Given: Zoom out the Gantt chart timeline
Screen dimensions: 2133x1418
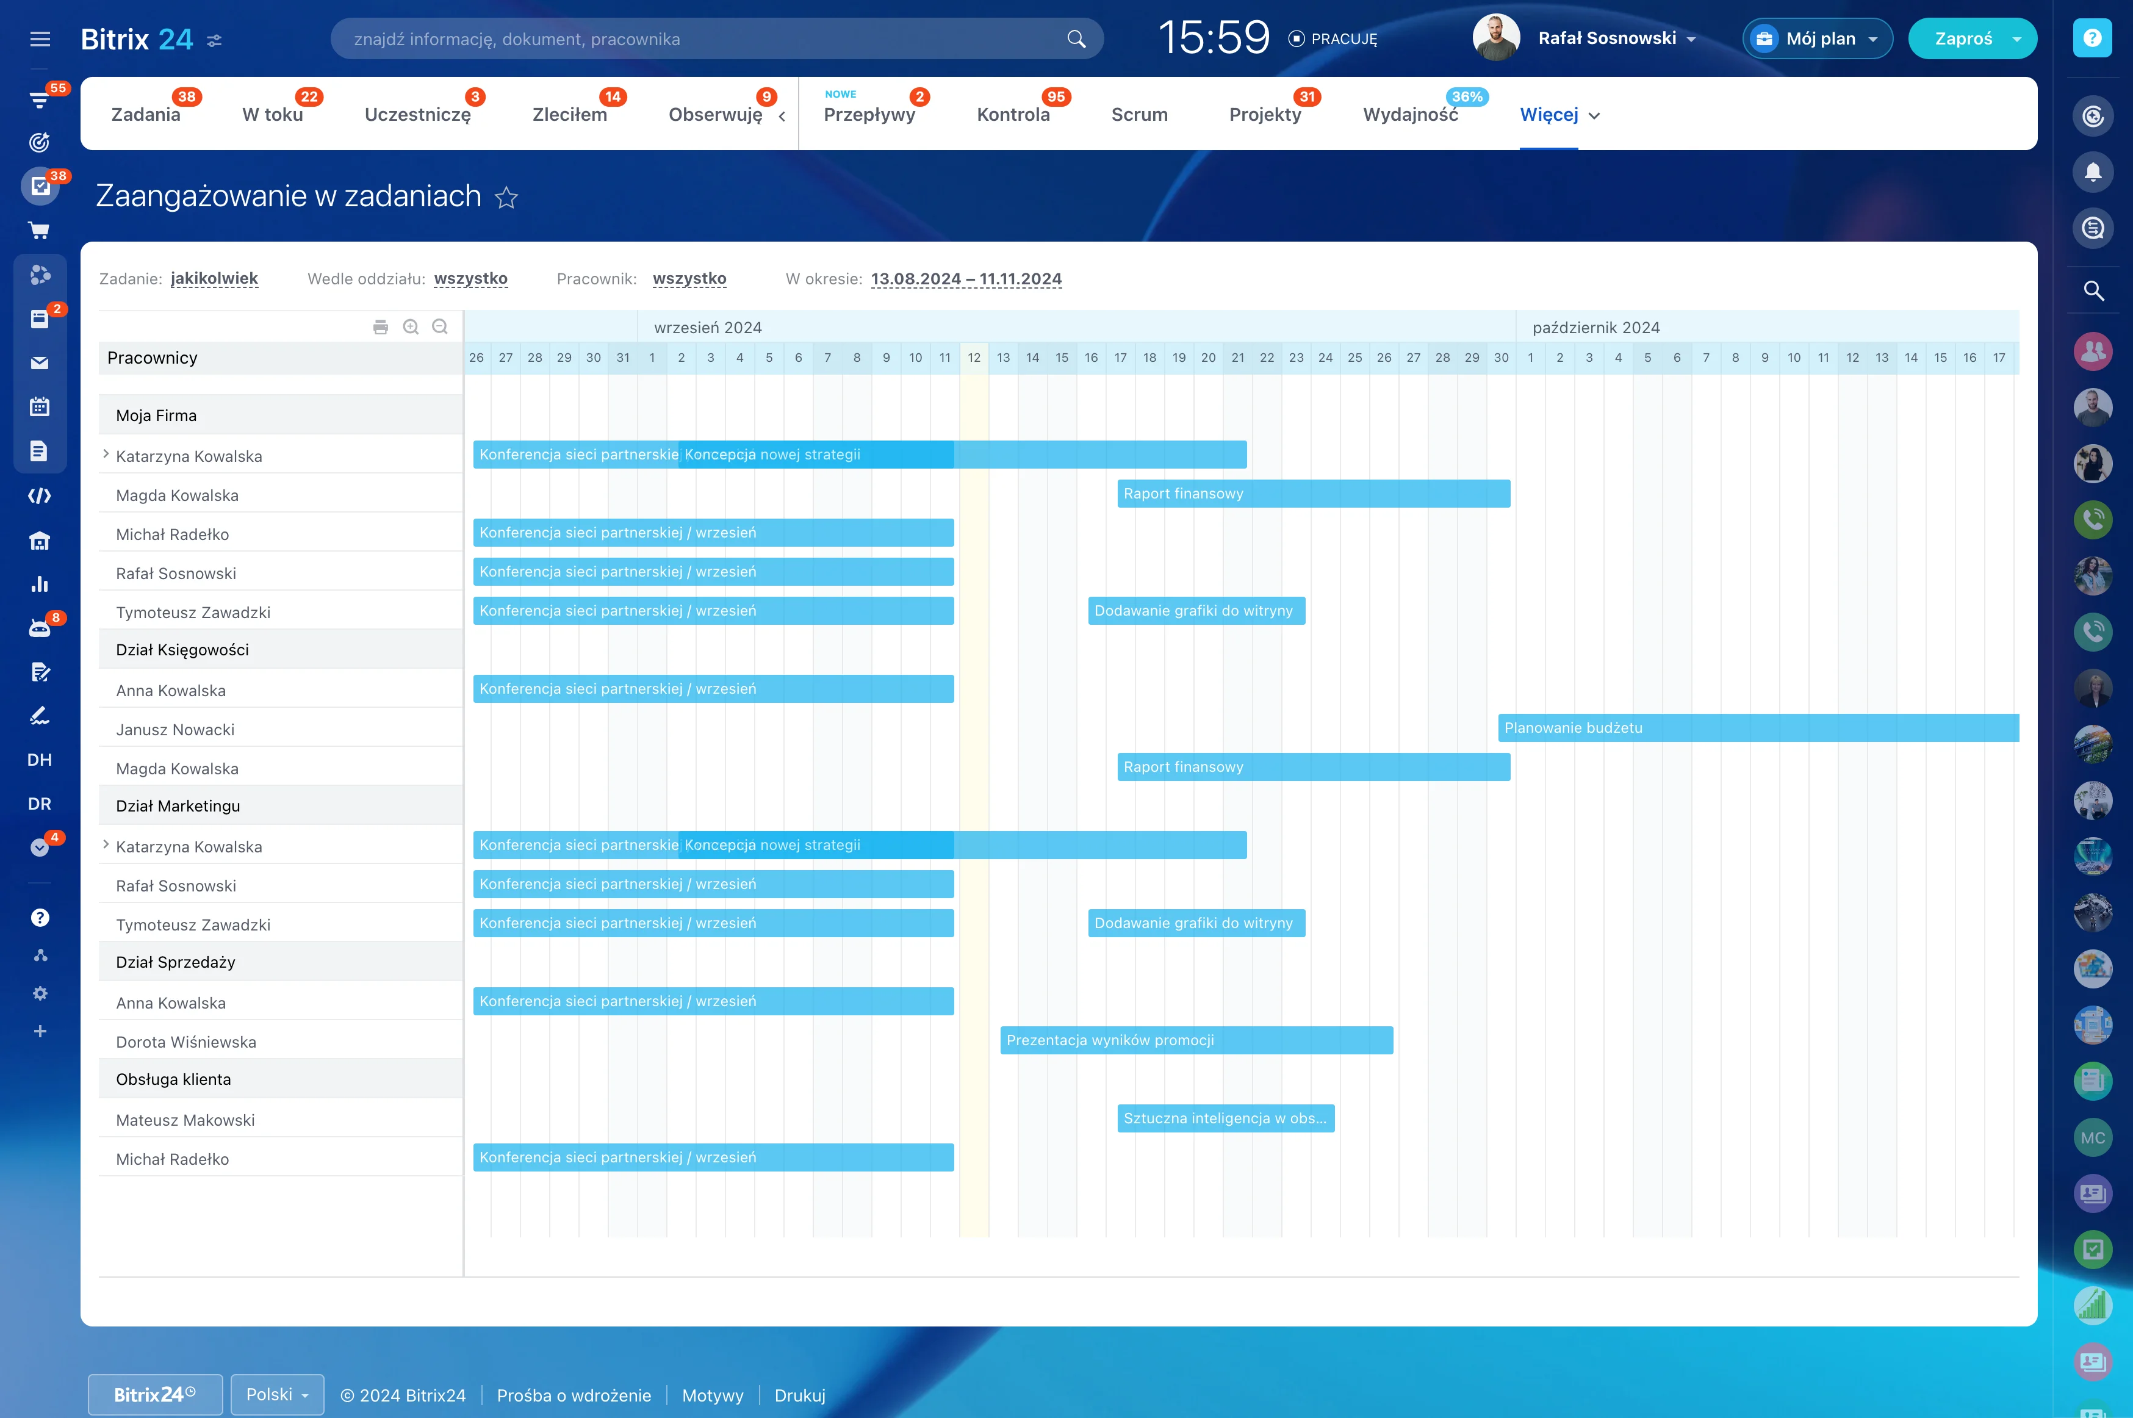Looking at the screenshot, I should 441,326.
